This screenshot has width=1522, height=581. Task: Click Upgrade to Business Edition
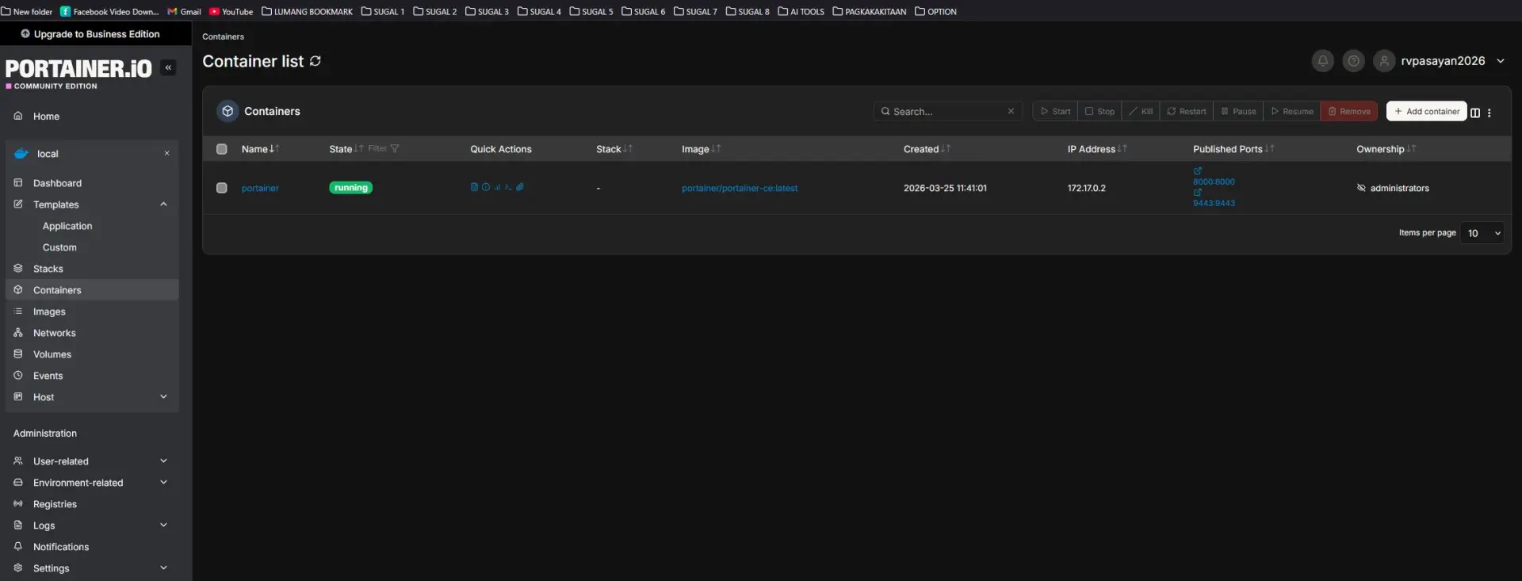pos(90,34)
